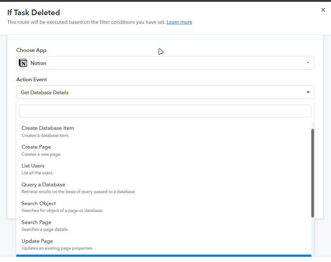Choose Search Page action
The image size is (331, 262).
coord(164,226)
